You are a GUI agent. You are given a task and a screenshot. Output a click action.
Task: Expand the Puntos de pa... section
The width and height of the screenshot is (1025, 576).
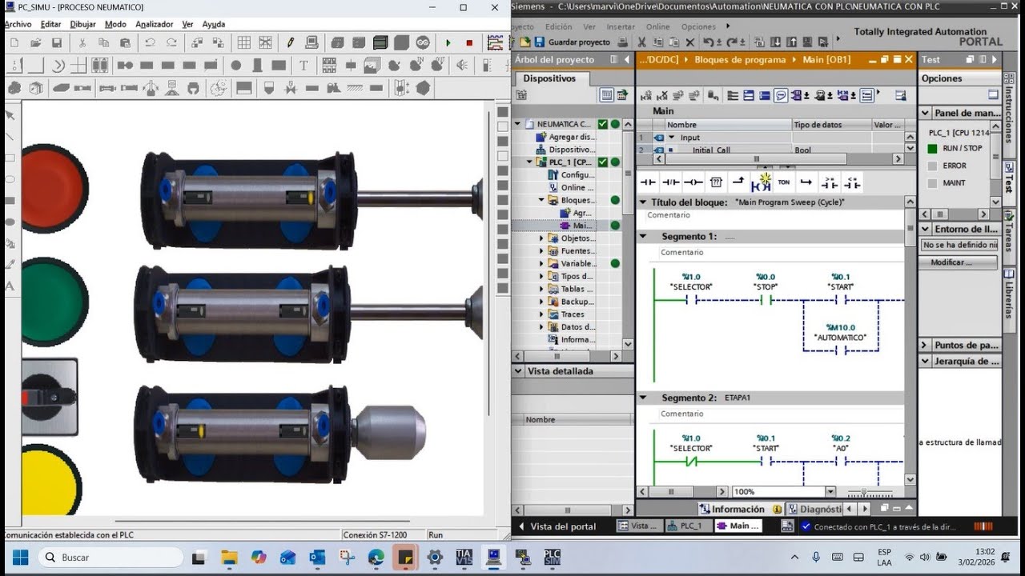[926, 346]
